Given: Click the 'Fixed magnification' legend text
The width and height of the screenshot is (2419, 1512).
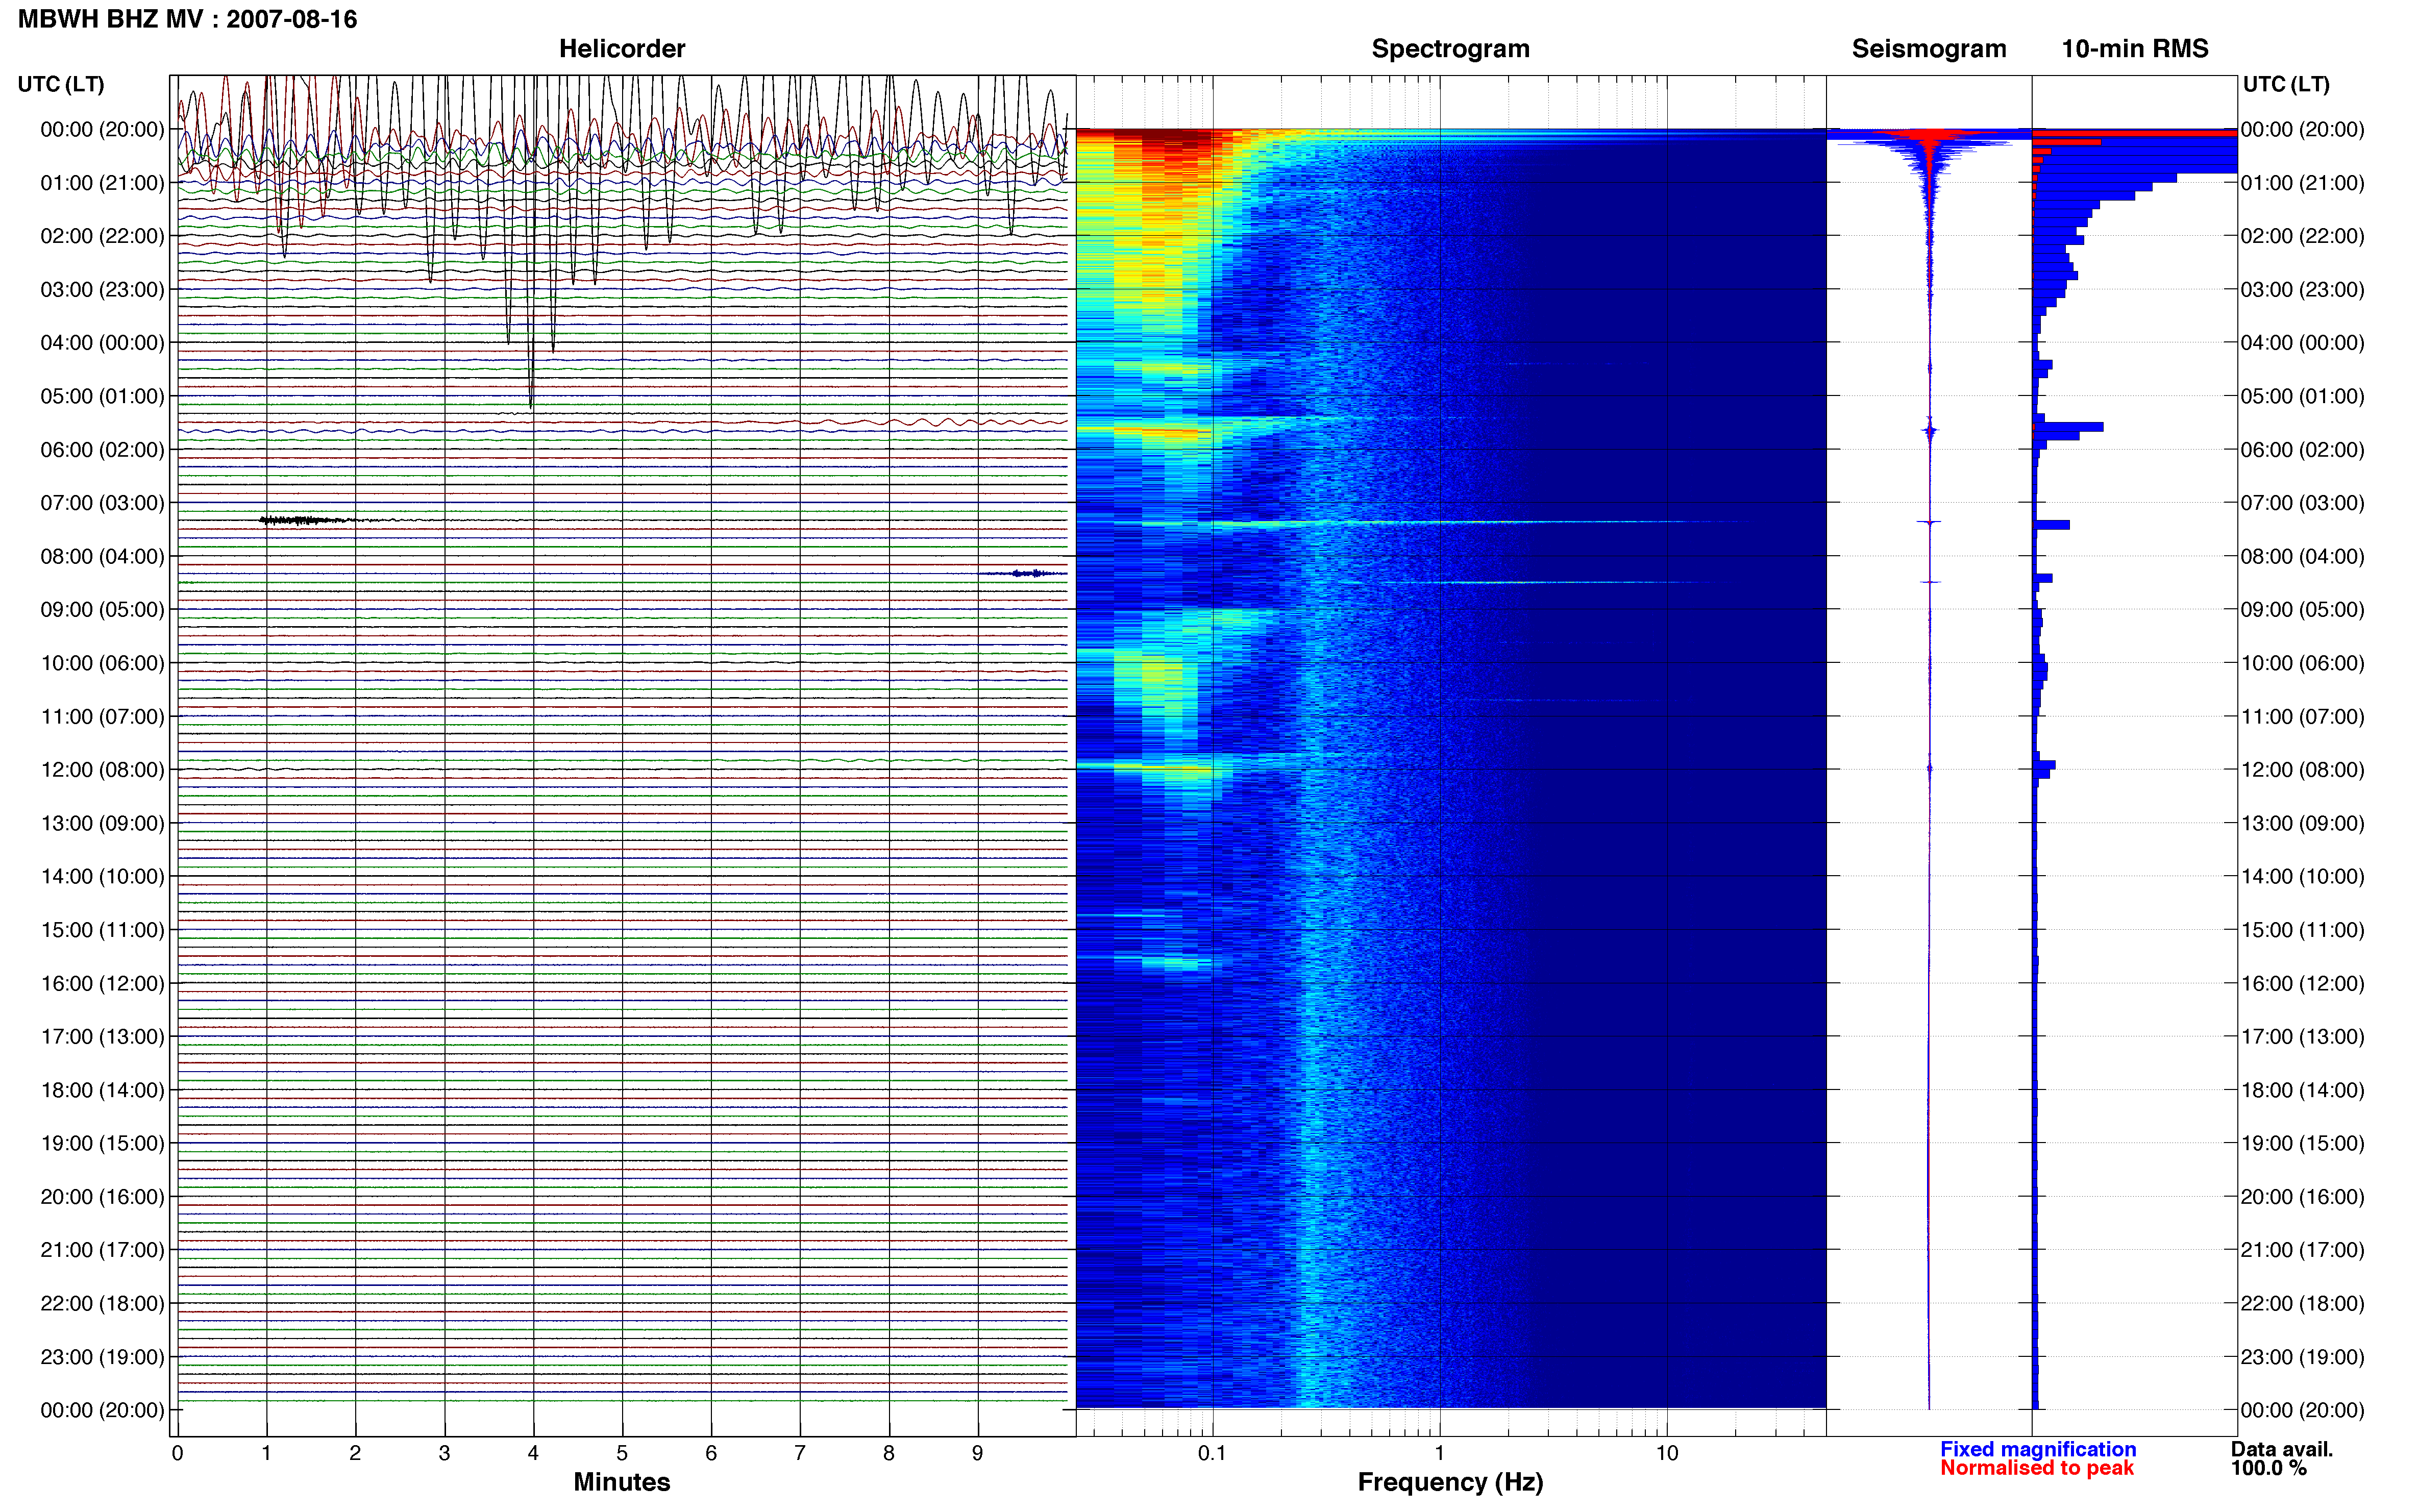Looking at the screenshot, I should (x=2037, y=1449).
